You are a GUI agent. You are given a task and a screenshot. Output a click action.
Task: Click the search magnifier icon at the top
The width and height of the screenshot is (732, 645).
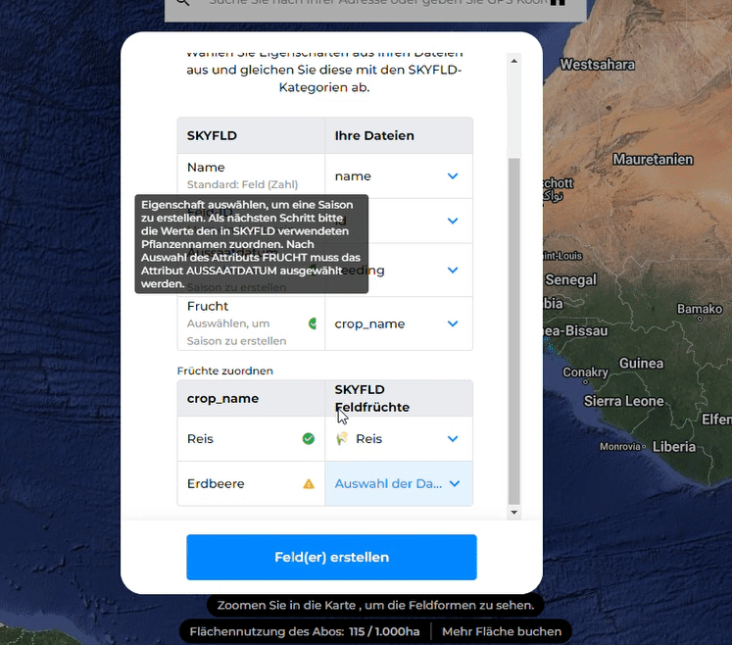pyautogui.click(x=183, y=2)
